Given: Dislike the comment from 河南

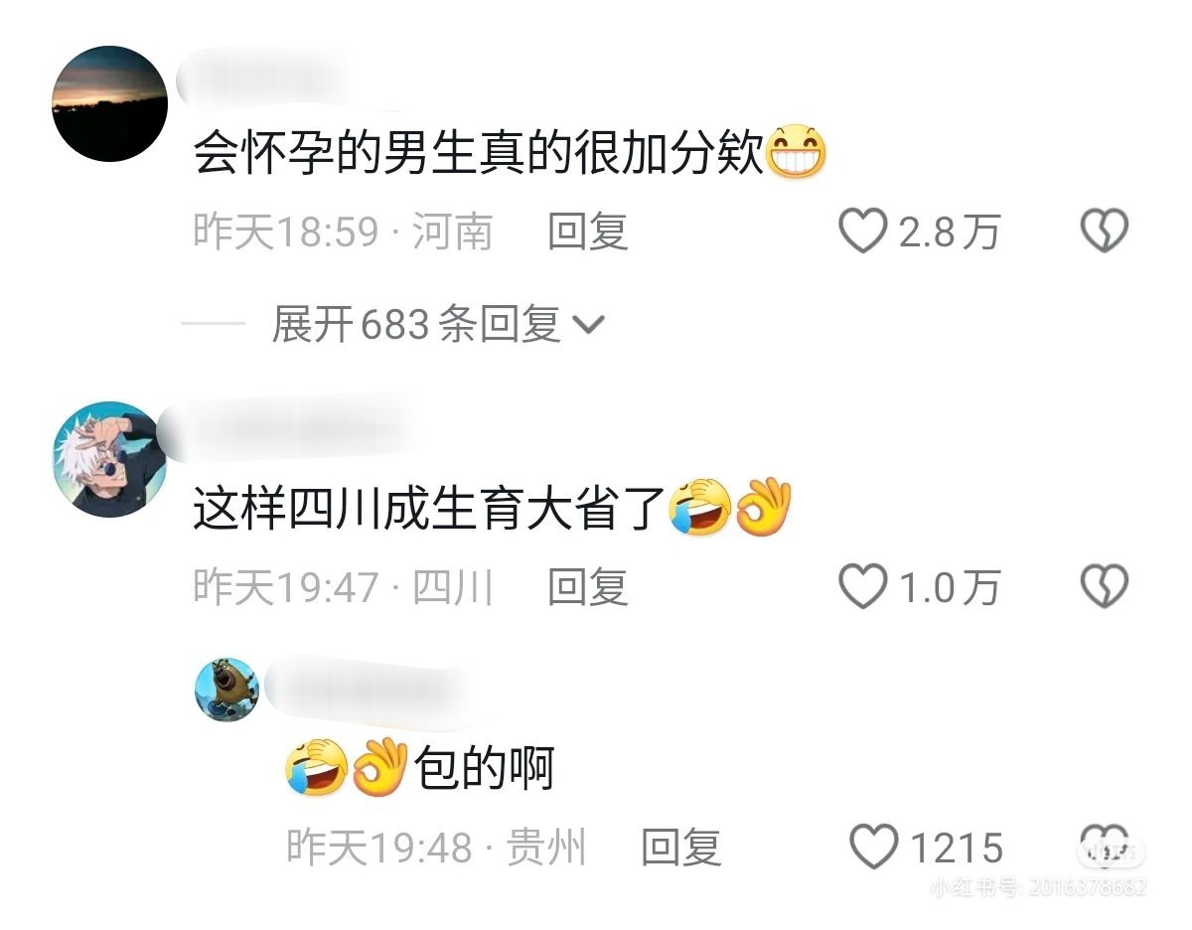Looking at the screenshot, I should tap(1104, 232).
